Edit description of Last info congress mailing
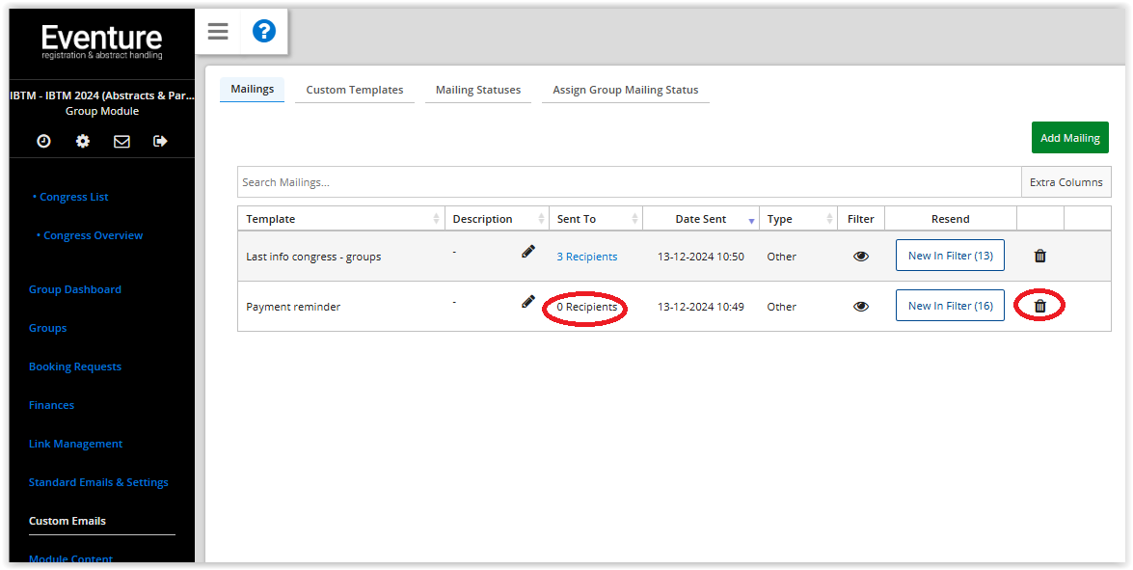Viewport: 1133px width, 570px height. (x=527, y=252)
